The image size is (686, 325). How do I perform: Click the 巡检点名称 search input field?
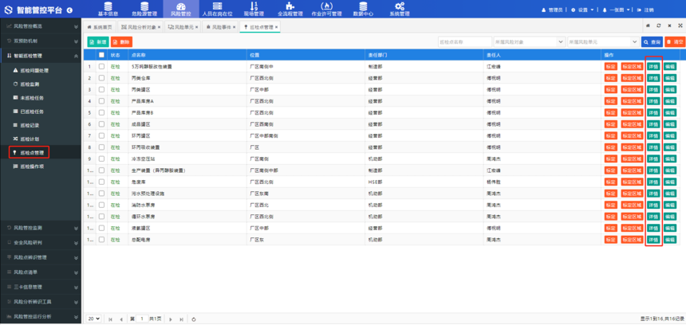(463, 41)
